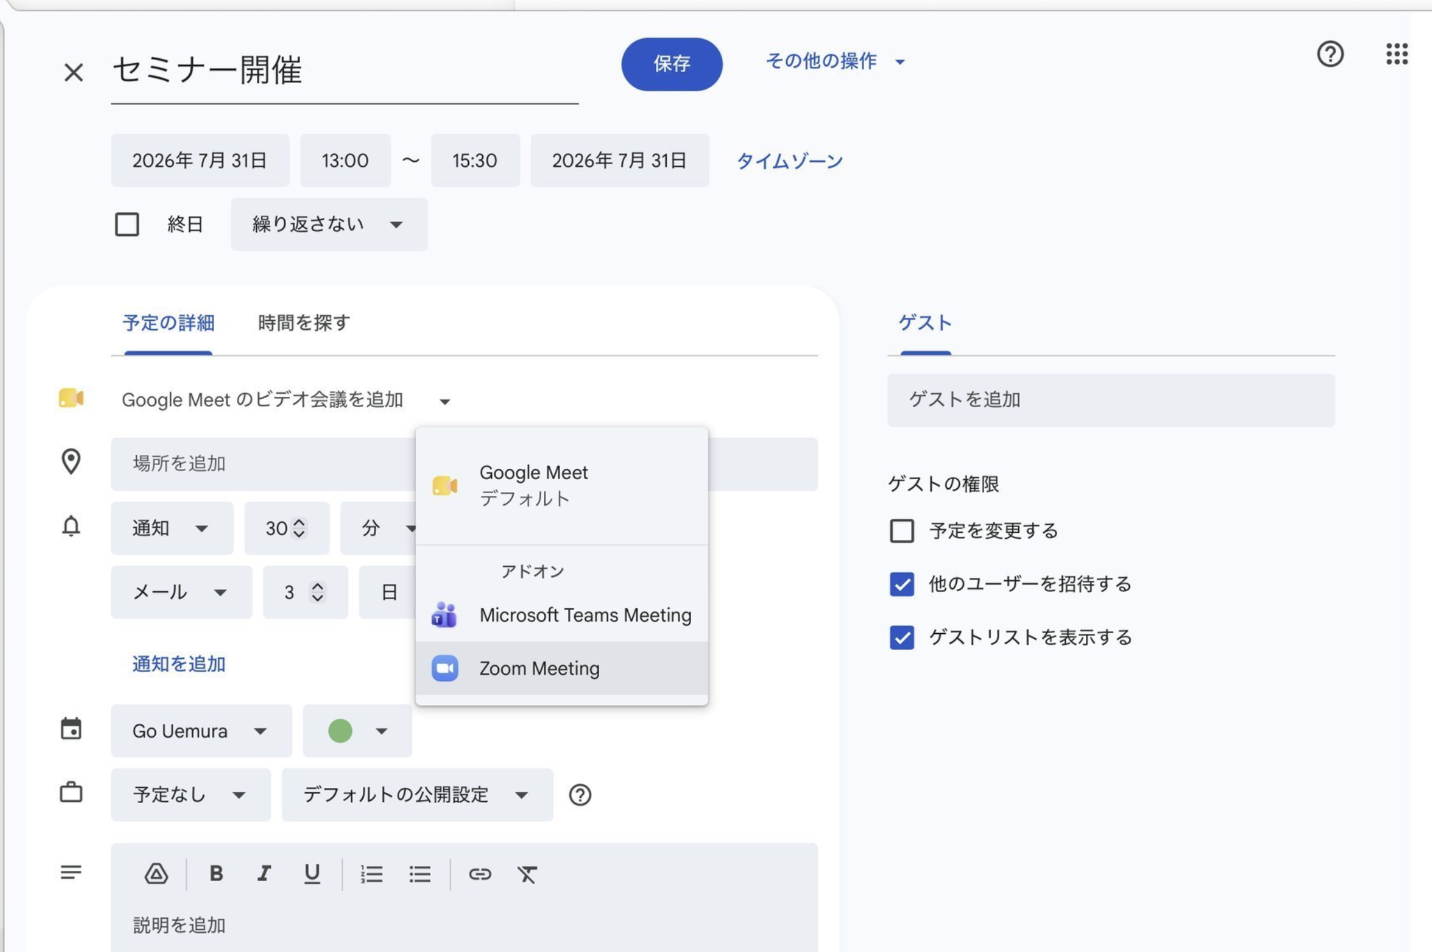
Task: Click the 保存 save button
Action: point(671,64)
